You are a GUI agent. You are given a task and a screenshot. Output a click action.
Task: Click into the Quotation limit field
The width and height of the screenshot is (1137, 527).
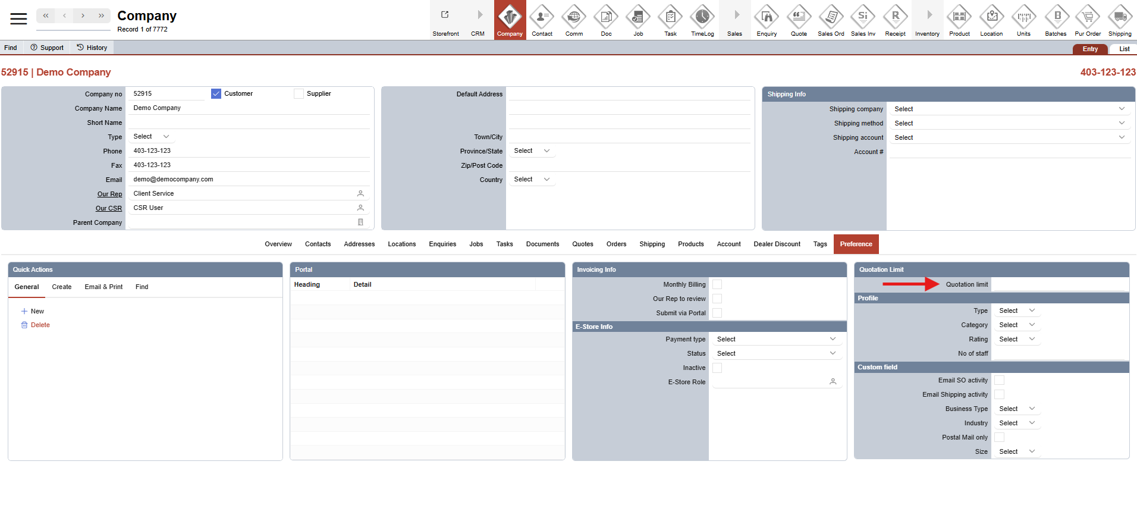[x=1059, y=285]
